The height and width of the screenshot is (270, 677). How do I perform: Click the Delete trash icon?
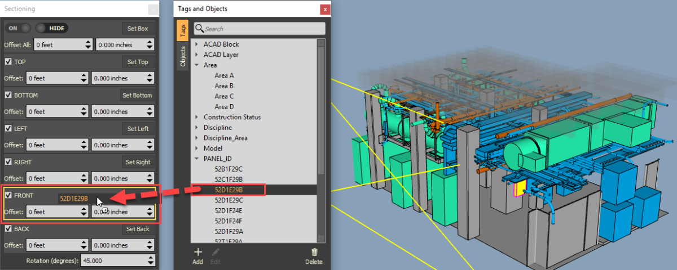[x=314, y=253]
